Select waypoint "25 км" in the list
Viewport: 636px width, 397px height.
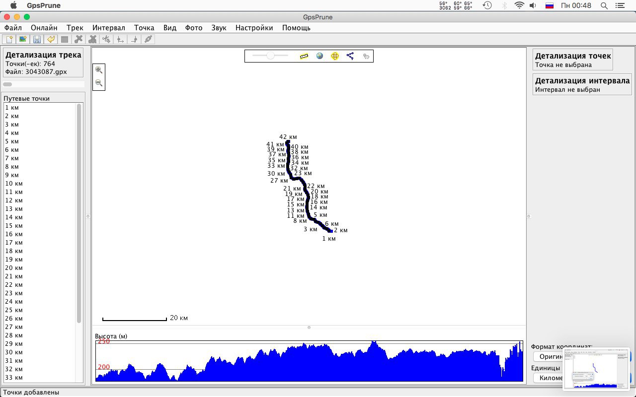click(x=40, y=310)
